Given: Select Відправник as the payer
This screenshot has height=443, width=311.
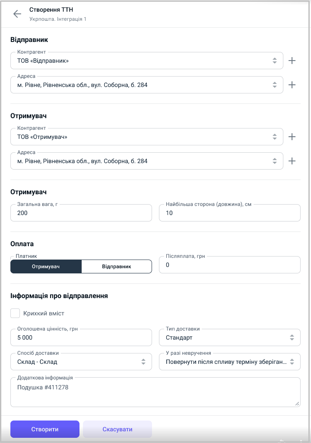Looking at the screenshot, I should pos(117,266).
